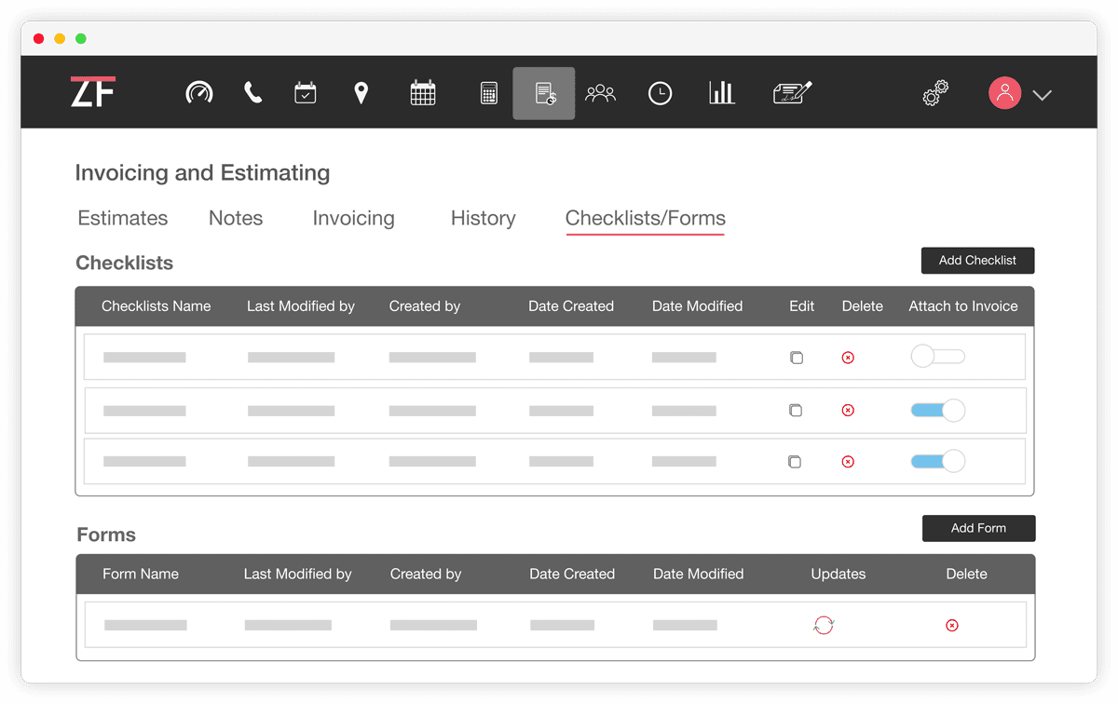Click the form Updates refresh icon
This screenshot has height=704, width=1118.
pos(824,625)
